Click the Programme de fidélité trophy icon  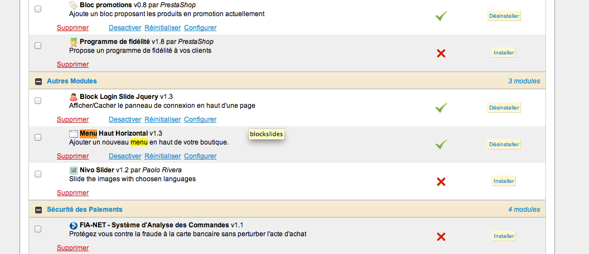tap(73, 42)
